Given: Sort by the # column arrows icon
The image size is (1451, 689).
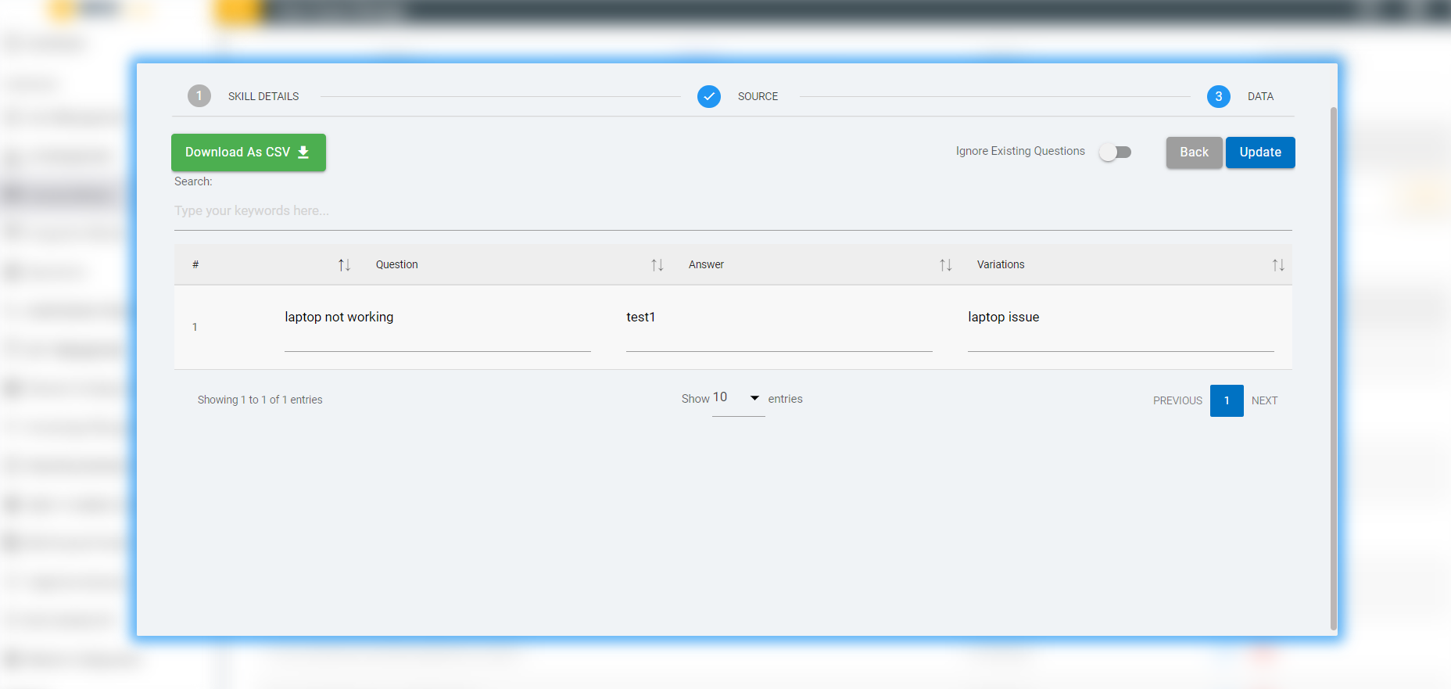Looking at the screenshot, I should (x=344, y=265).
